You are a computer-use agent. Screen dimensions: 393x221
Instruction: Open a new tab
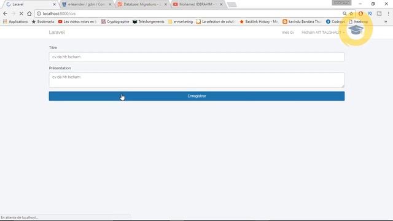tap(232, 4)
